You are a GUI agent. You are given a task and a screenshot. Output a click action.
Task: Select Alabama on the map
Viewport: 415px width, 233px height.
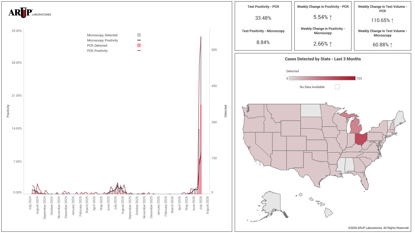(x=350, y=165)
